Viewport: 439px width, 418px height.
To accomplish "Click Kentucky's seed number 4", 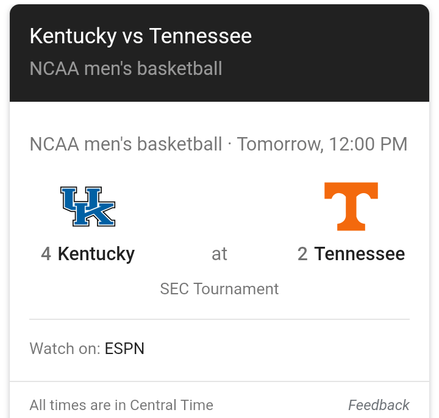I will (x=46, y=253).
